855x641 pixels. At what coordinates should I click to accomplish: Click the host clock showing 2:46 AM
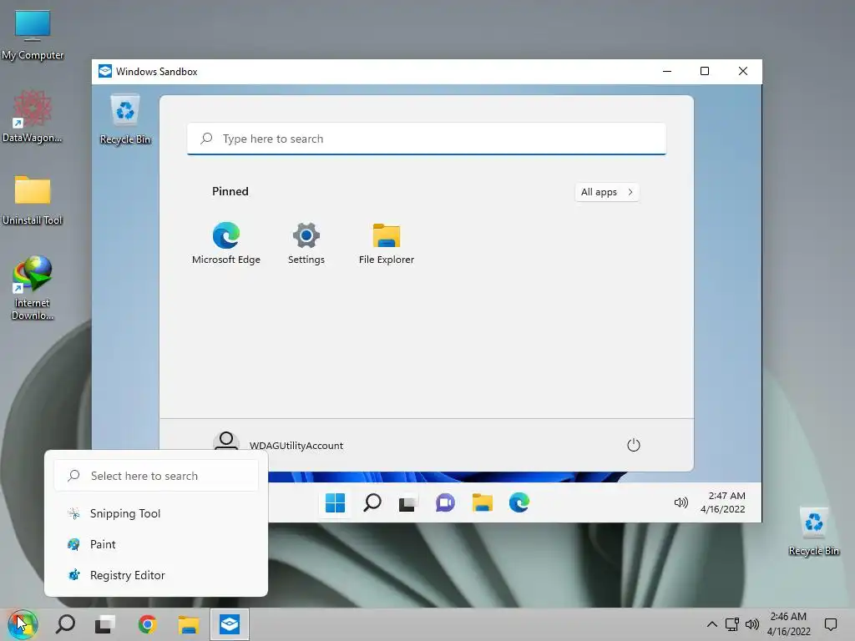click(788, 624)
